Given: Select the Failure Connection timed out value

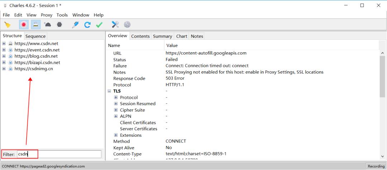Looking at the screenshot, I should [x=207, y=66].
